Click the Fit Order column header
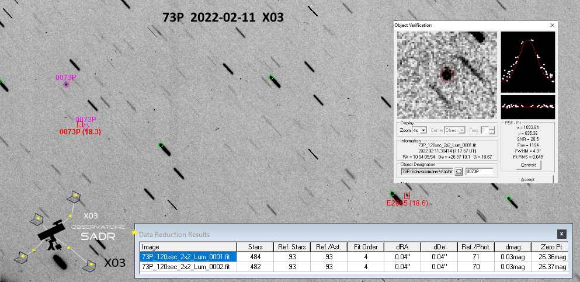580x282 pixels. 365,247
